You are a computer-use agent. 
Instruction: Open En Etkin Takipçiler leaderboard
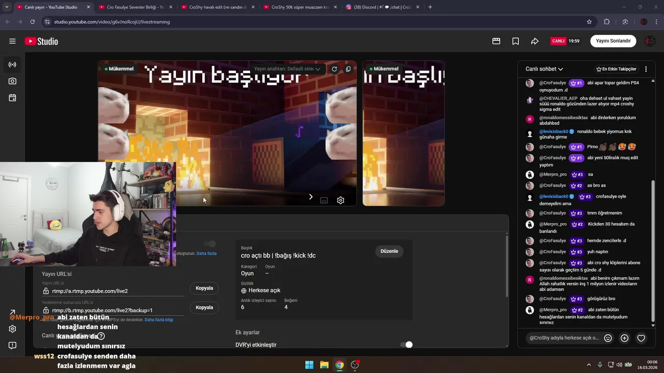(x=616, y=69)
